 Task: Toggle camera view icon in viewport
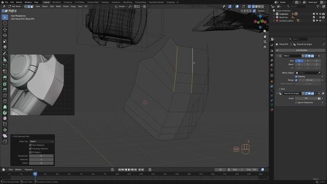265,42
